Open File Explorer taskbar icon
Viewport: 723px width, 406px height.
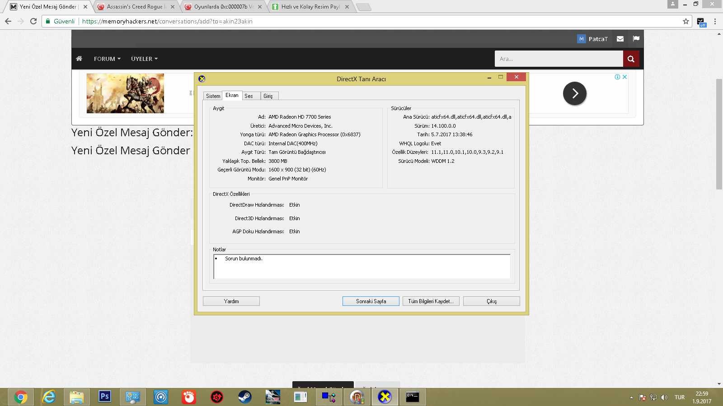coord(77,397)
